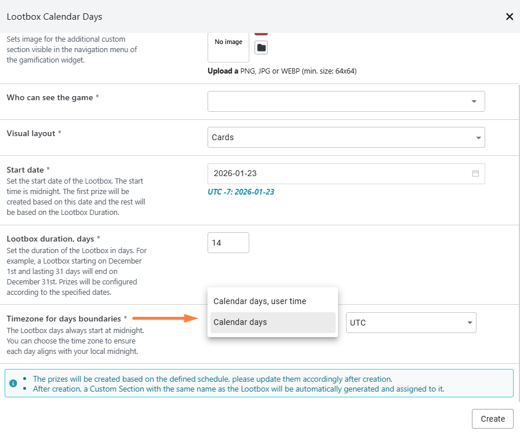The image size is (520, 435).
Task: Click the folder icon to browse images
Action: tap(261, 47)
